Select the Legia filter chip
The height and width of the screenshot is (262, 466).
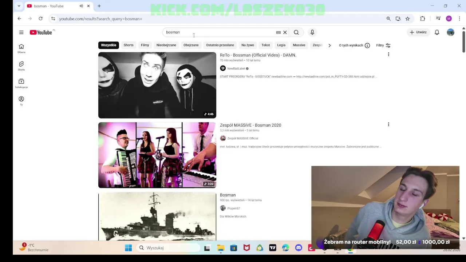pos(281,45)
